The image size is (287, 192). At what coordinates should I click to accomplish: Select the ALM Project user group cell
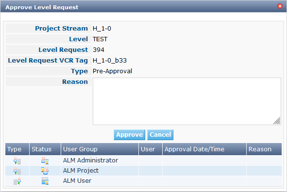(x=100, y=171)
